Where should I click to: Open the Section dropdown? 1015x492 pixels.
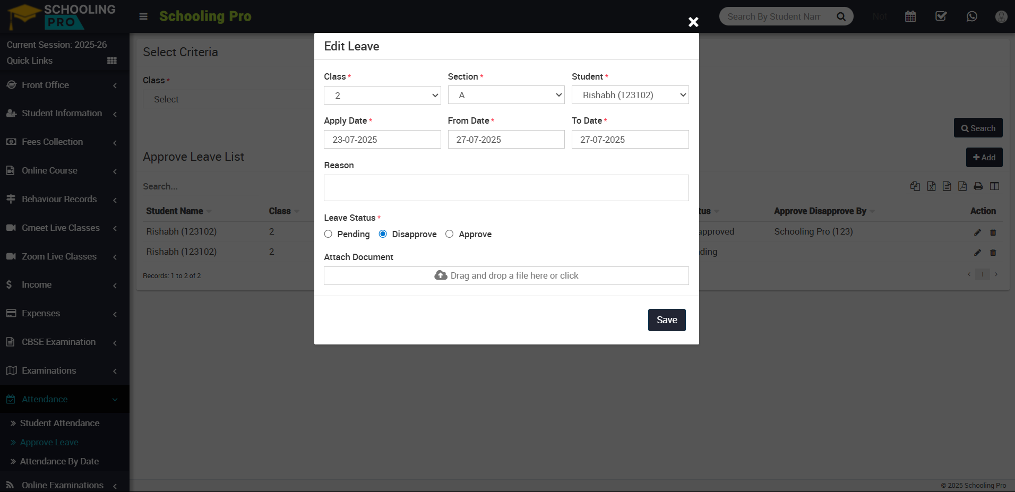506,95
